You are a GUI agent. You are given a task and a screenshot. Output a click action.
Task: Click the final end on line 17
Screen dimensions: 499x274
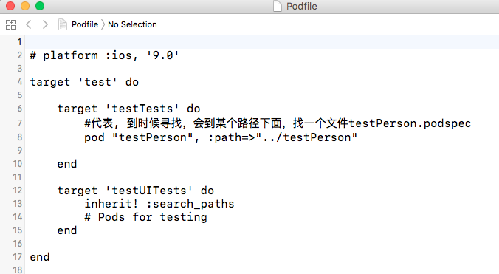tap(40, 257)
